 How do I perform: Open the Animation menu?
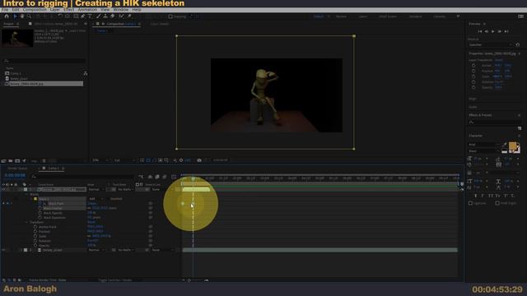click(87, 10)
